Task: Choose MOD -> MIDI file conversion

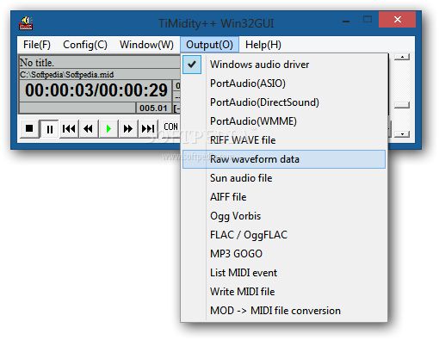Action: 284,311
